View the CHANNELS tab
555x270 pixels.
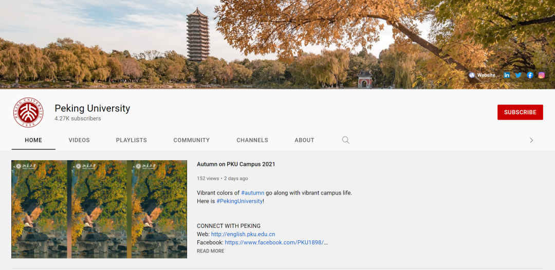tap(252, 140)
